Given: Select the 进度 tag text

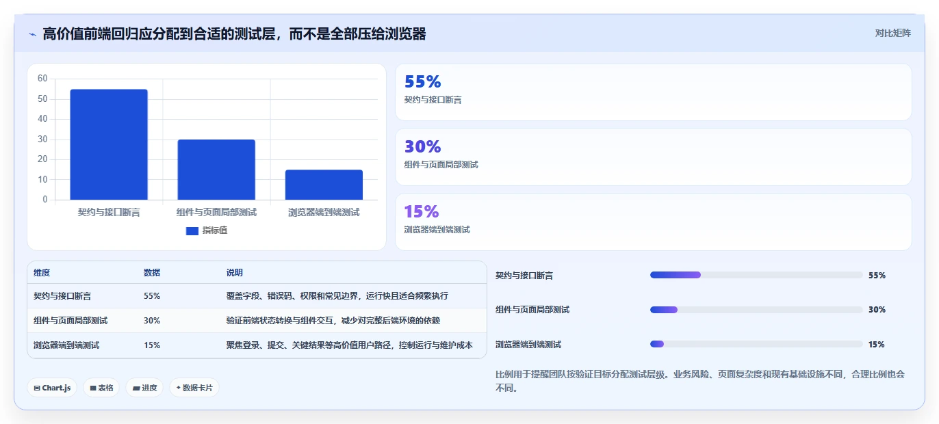Looking at the screenshot, I should click(149, 388).
